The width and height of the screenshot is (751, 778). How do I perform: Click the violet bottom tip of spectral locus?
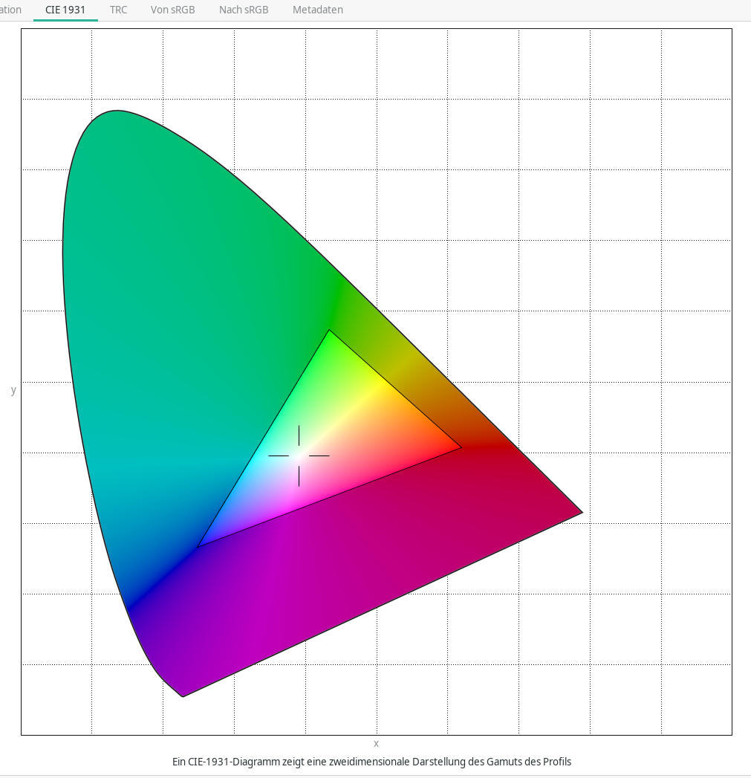(182, 695)
